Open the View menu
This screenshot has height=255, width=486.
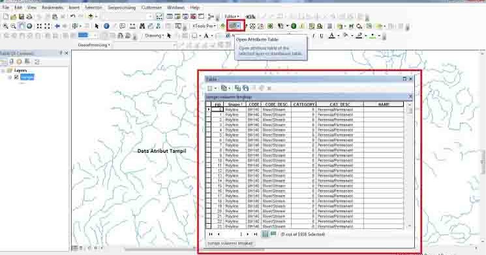31,7
